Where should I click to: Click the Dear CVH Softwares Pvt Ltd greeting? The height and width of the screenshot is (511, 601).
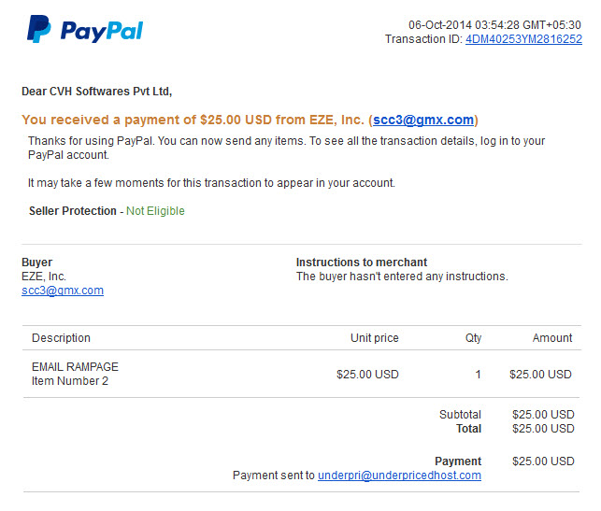tap(96, 92)
